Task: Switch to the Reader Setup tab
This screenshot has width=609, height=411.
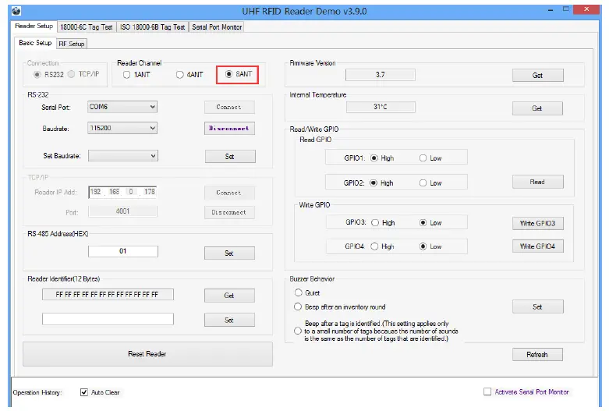Action: click(34, 26)
